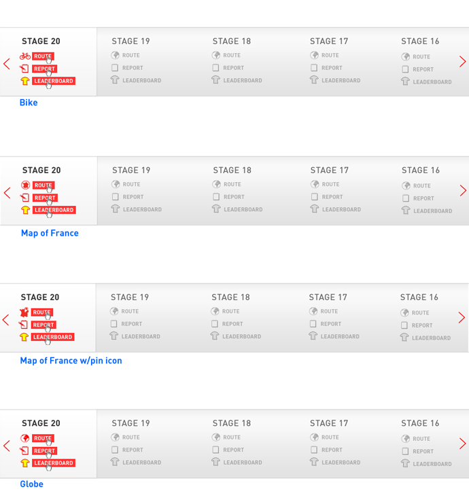Screen dimensions: 469x504
Task: Click the grey jersey icon for Stage 19 in the Map of France row
Action: click(116, 209)
